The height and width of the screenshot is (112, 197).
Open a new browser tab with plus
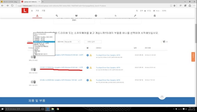point(43,2)
